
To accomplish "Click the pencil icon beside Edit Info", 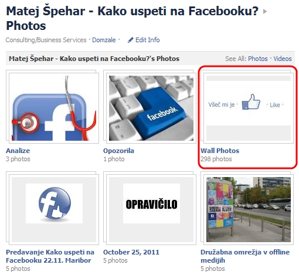I will (x=130, y=40).
